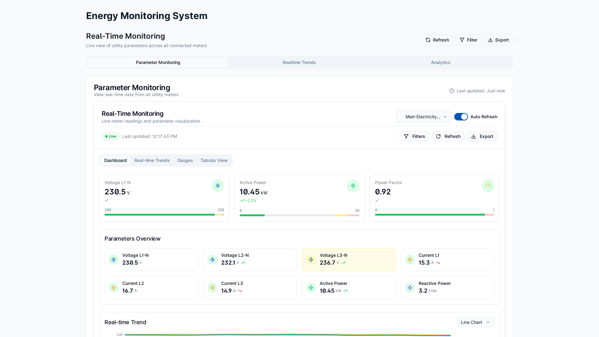Click the Current L1 lightning icon
The image size is (599, 337).
410,260
